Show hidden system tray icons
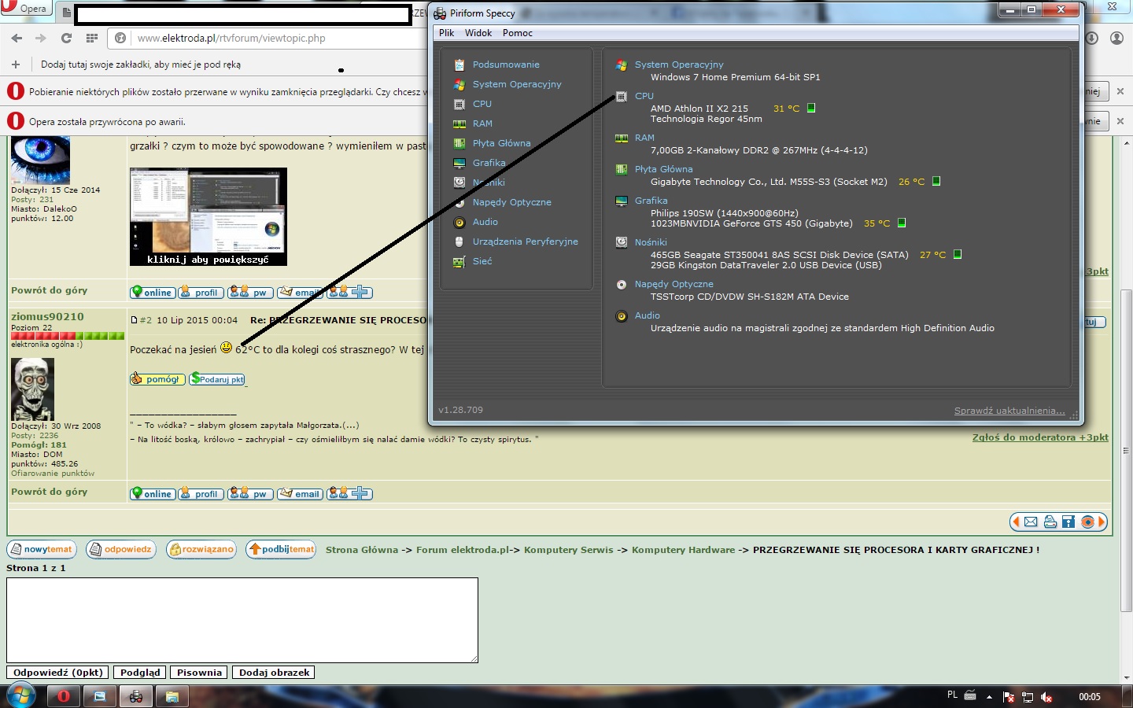 coord(989,697)
